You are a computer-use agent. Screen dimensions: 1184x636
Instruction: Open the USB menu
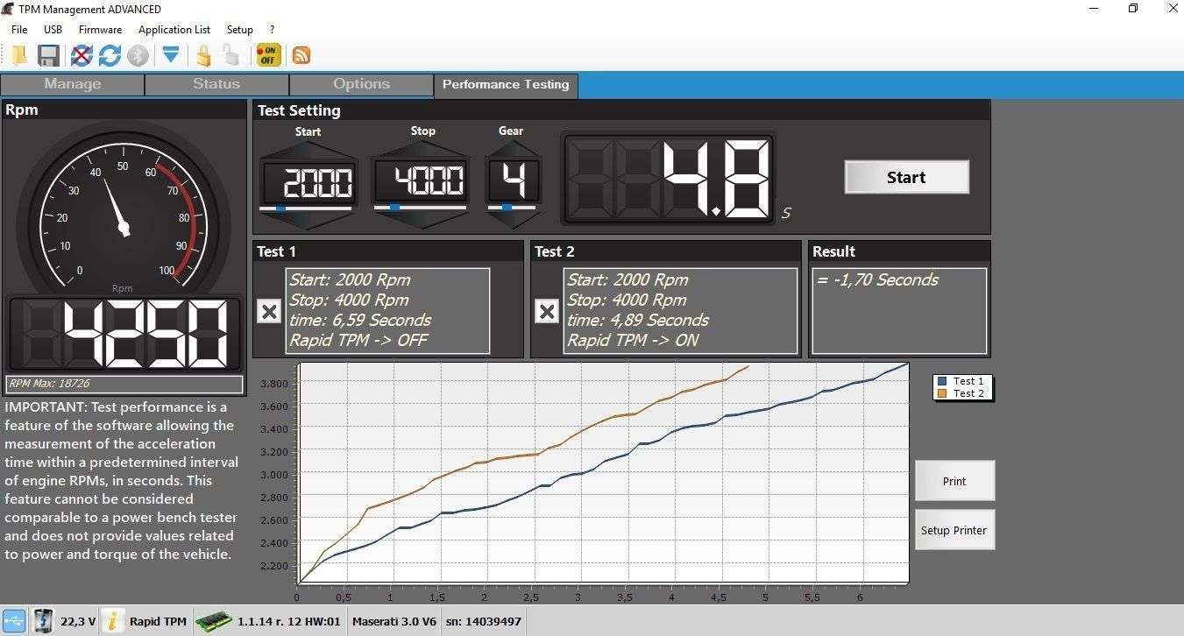53,29
